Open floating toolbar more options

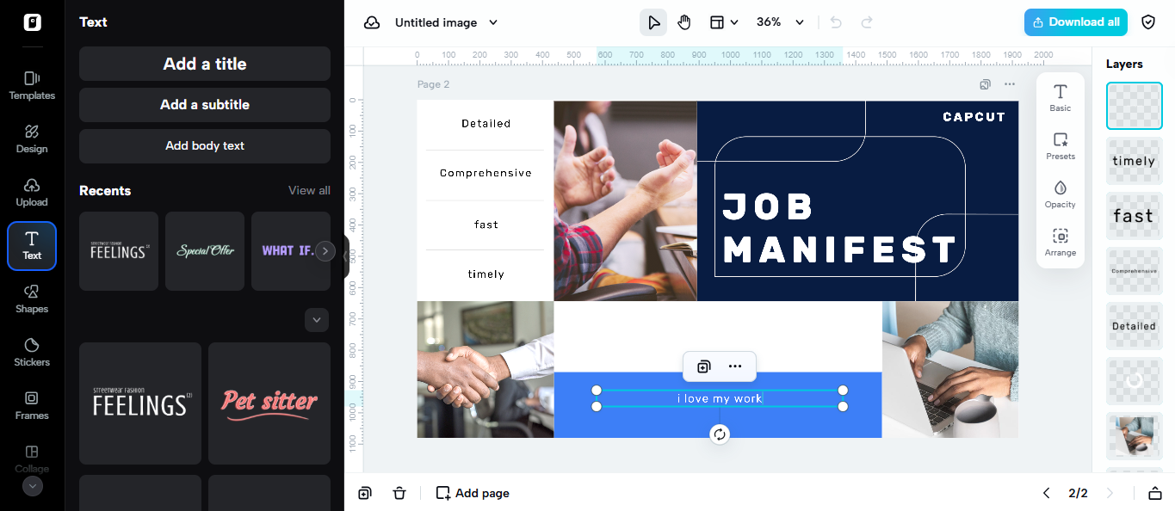tap(735, 366)
